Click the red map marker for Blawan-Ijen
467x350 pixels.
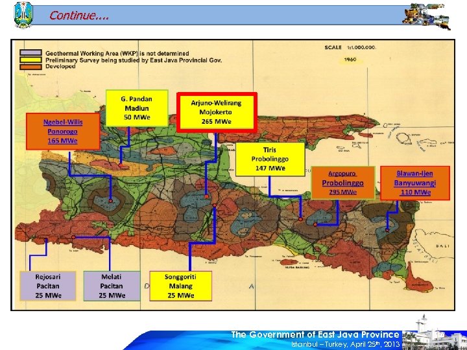click(x=387, y=229)
